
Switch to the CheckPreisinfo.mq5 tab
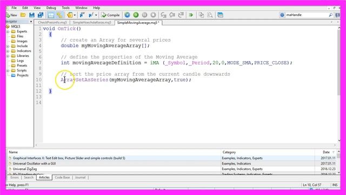tap(52, 23)
